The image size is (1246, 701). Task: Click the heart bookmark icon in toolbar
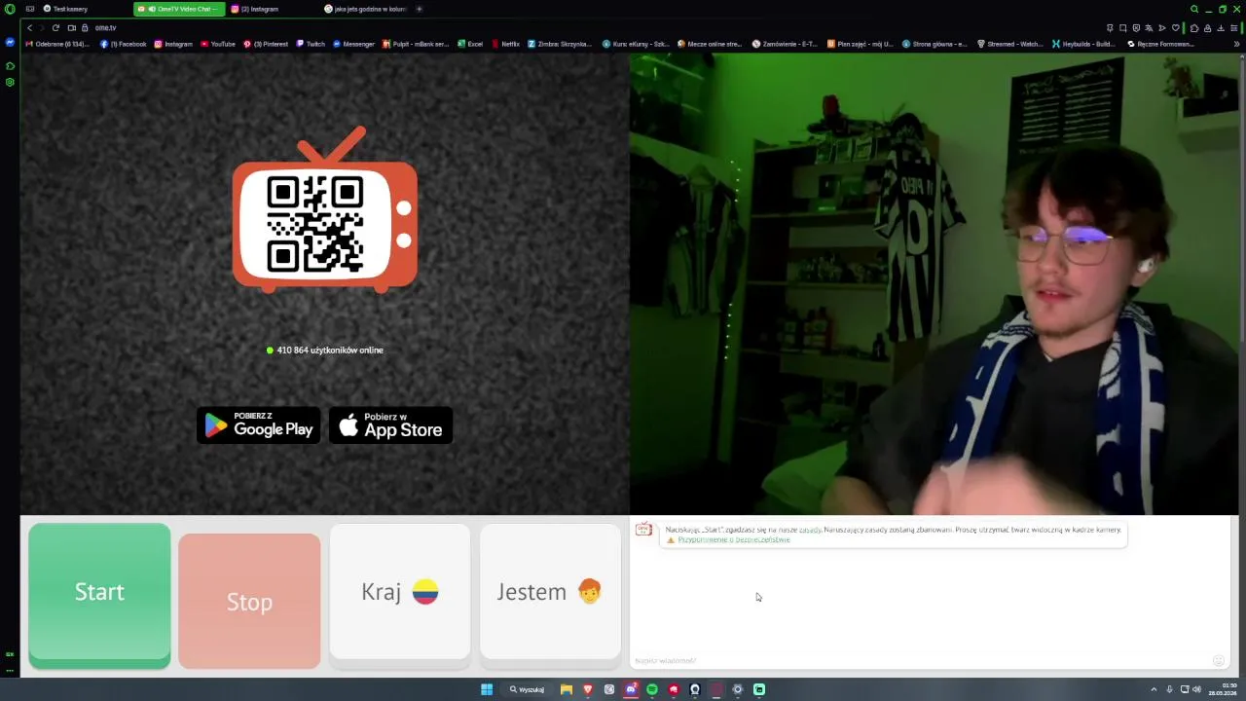coord(1176,28)
